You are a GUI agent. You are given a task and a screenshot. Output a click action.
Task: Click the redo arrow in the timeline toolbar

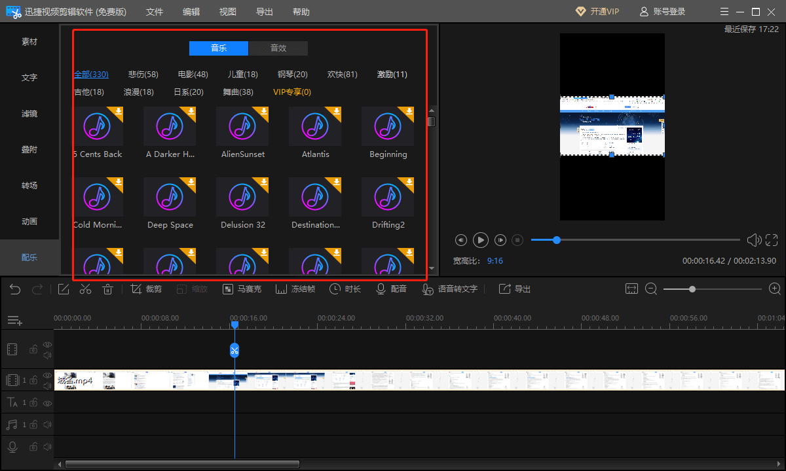[x=37, y=289]
